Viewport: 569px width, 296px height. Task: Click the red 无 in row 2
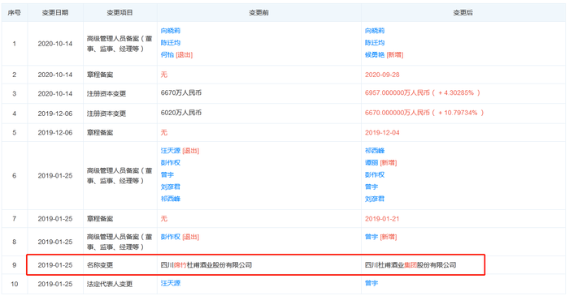tap(164, 75)
